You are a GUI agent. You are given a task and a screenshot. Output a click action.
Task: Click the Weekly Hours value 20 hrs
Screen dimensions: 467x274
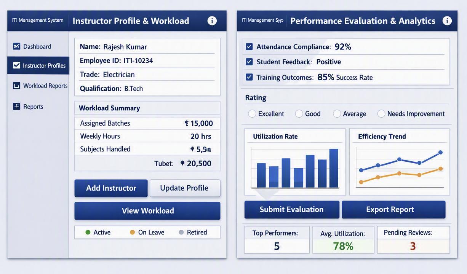[x=201, y=136]
